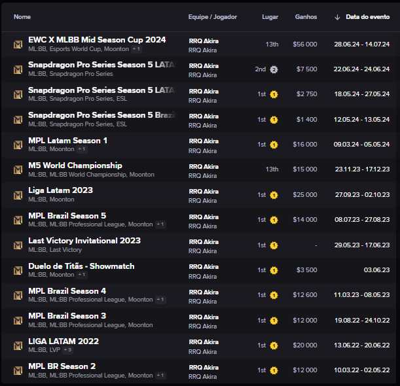Click the gold medal in MPL BR Season 2 row
Viewport: 400px width, 386px height.
coord(274,370)
